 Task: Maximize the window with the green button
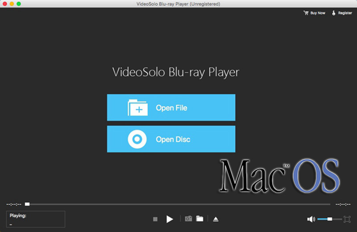(x=19, y=4)
